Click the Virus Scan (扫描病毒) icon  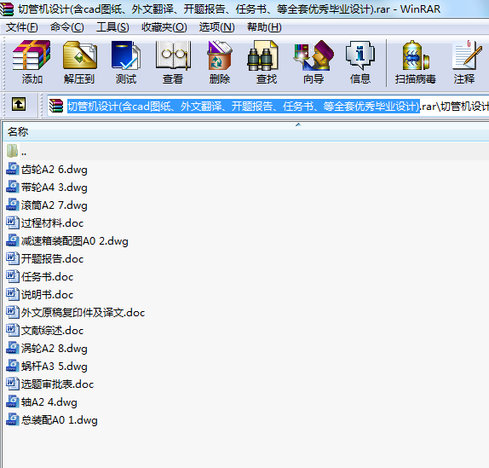[x=416, y=55]
